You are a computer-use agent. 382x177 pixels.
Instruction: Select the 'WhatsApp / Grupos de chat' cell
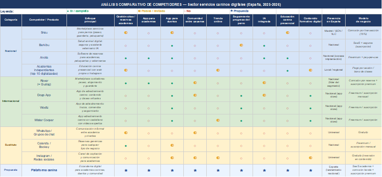coord(44,133)
